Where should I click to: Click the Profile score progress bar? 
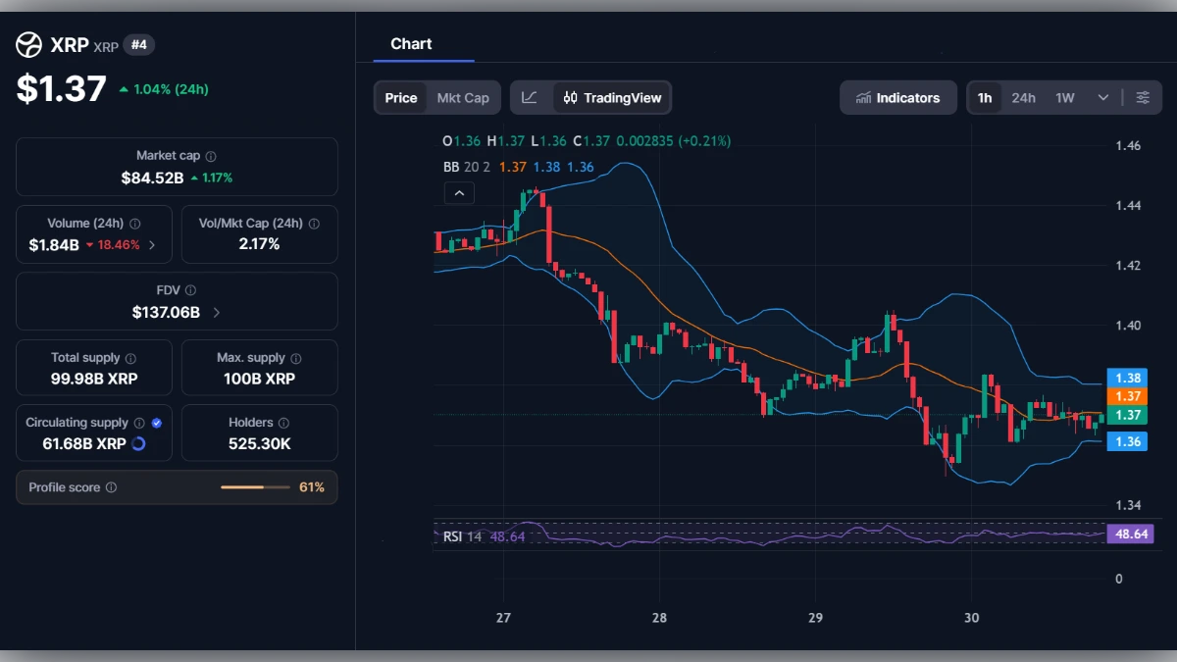click(x=255, y=487)
